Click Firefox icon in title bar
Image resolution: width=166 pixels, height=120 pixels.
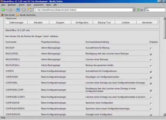(x=2, y=1)
